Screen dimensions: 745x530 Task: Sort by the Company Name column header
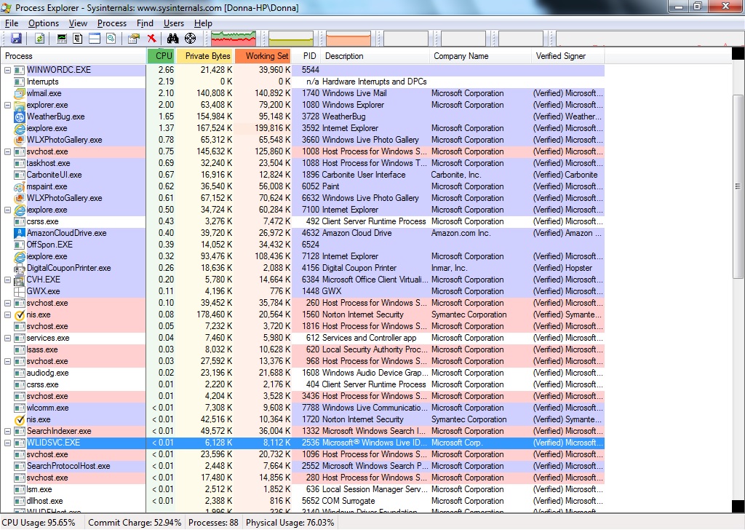tap(480, 56)
